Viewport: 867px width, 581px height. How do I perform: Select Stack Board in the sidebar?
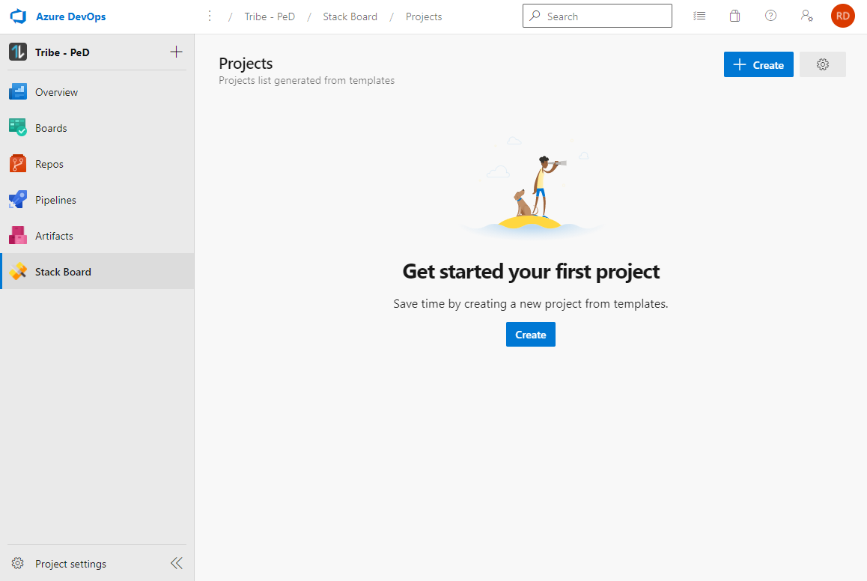click(97, 272)
